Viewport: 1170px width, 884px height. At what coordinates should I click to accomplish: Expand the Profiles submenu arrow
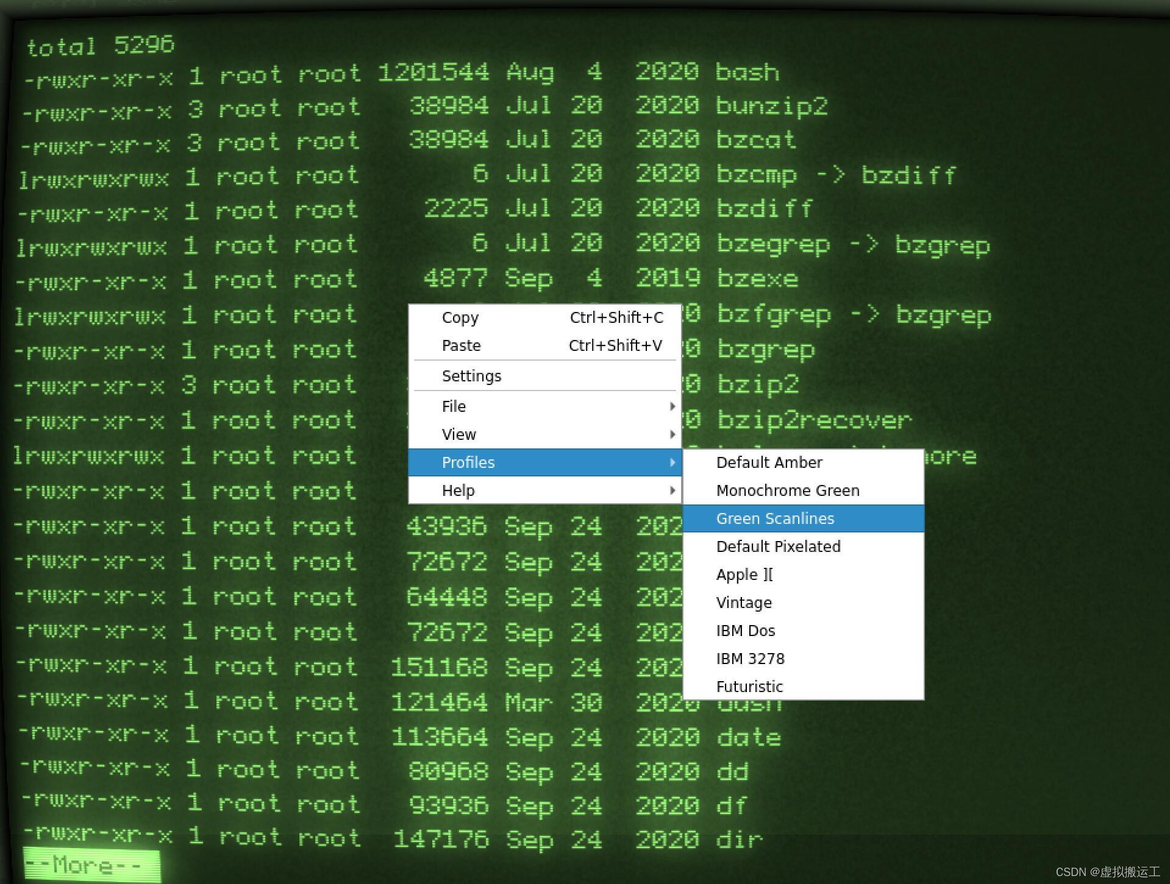[672, 462]
